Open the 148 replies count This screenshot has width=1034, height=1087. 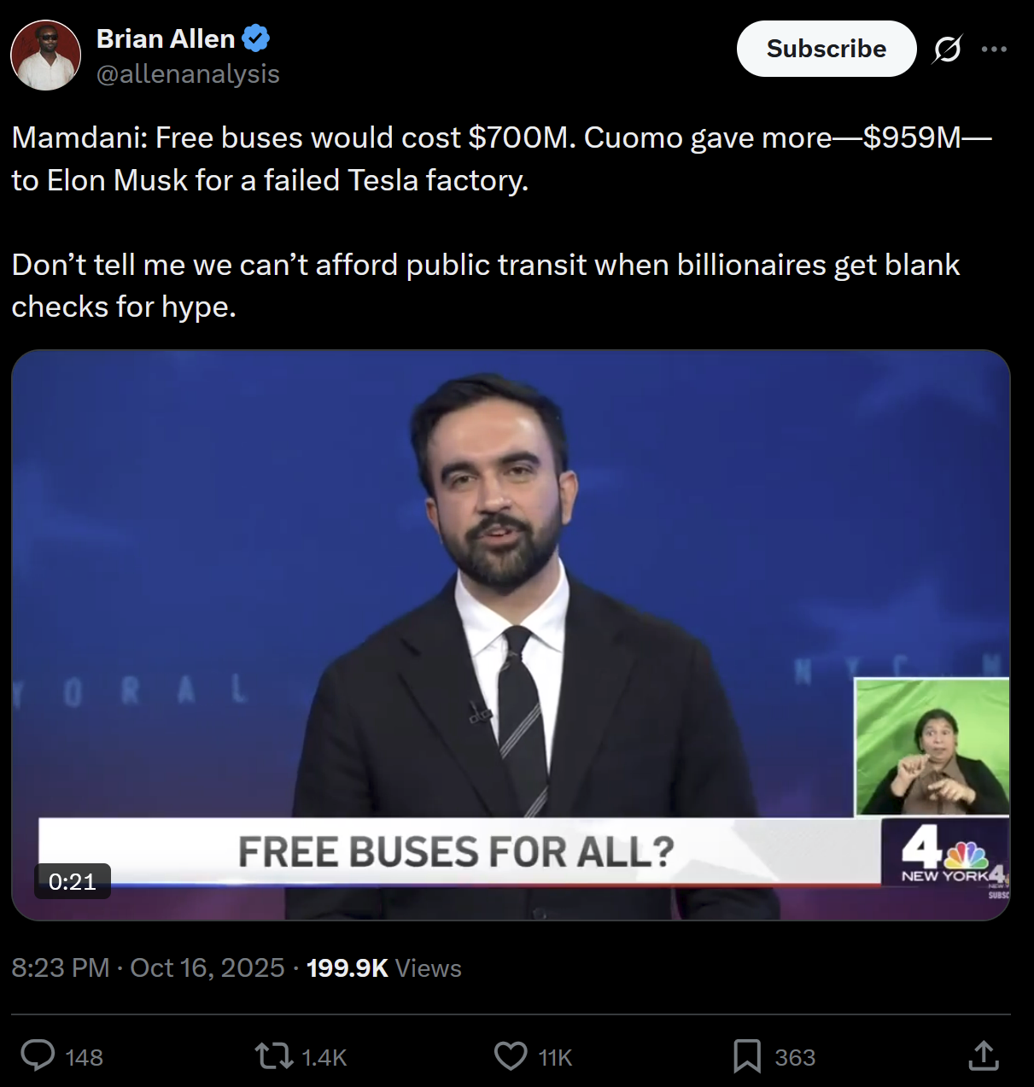[84, 1058]
